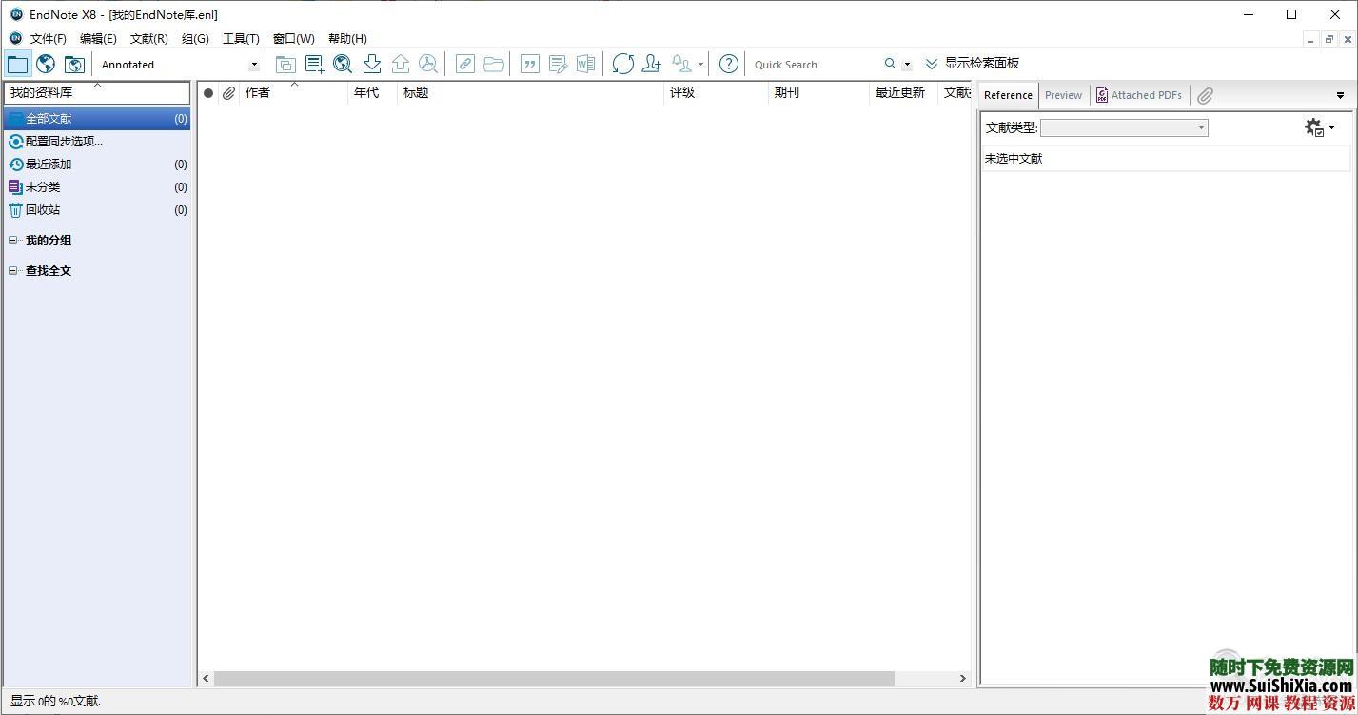Sort by read/unread dot column
Viewport: 1358px width, 715px height.
click(x=208, y=92)
